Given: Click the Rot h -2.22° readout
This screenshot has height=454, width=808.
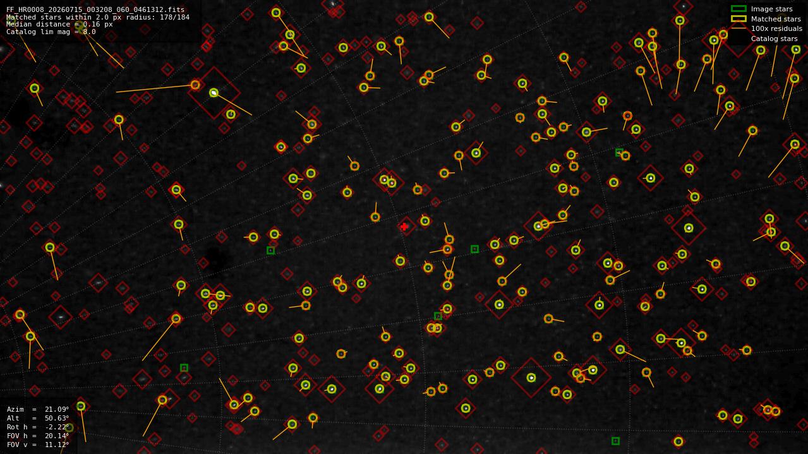Looking at the screenshot, I should click(38, 427).
